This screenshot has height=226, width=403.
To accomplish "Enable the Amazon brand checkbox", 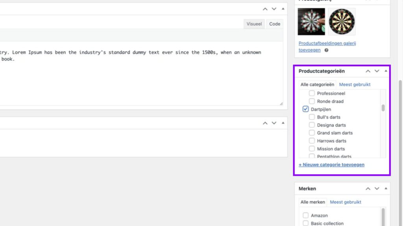I will pyautogui.click(x=306, y=215).
